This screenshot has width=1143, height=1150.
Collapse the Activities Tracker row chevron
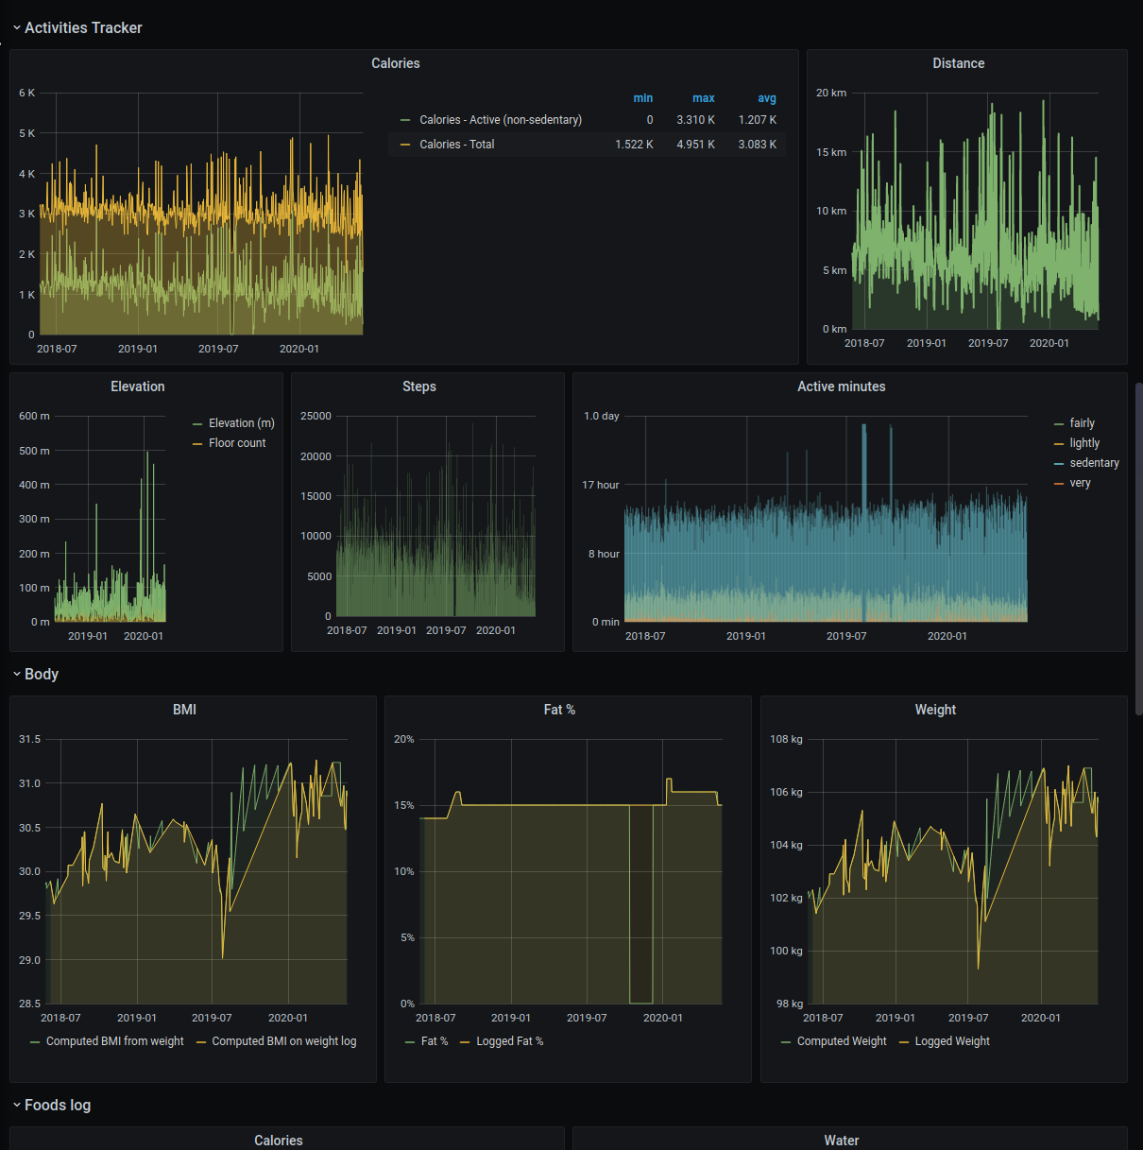(x=17, y=28)
